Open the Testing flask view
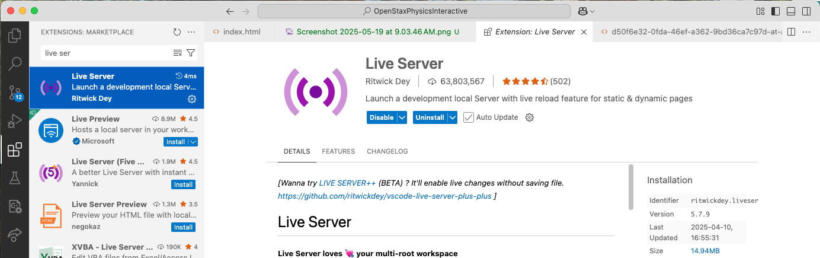 [x=15, y=178]
